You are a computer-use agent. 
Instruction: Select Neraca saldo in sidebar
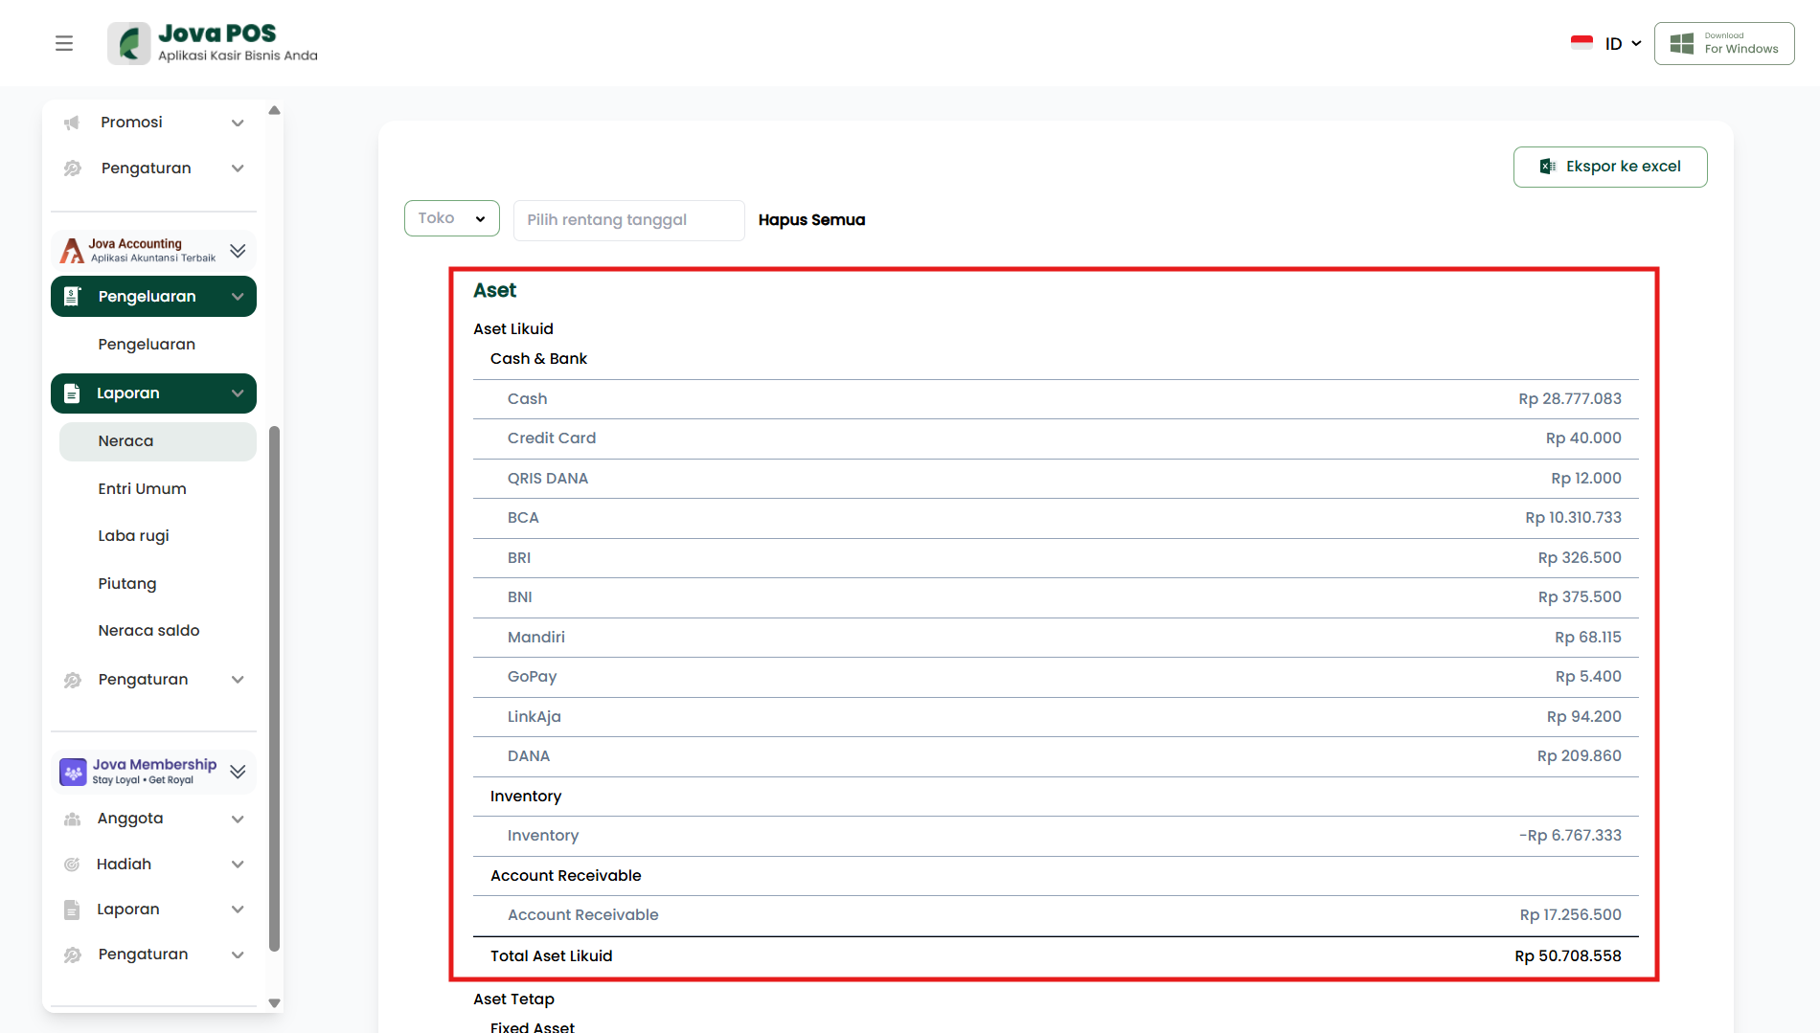(x=148, y=631)
